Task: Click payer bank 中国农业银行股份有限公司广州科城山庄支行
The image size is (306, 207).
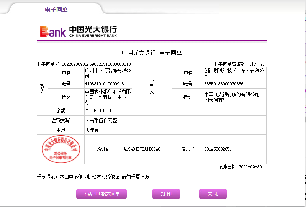Action: (x=108, y=97)
